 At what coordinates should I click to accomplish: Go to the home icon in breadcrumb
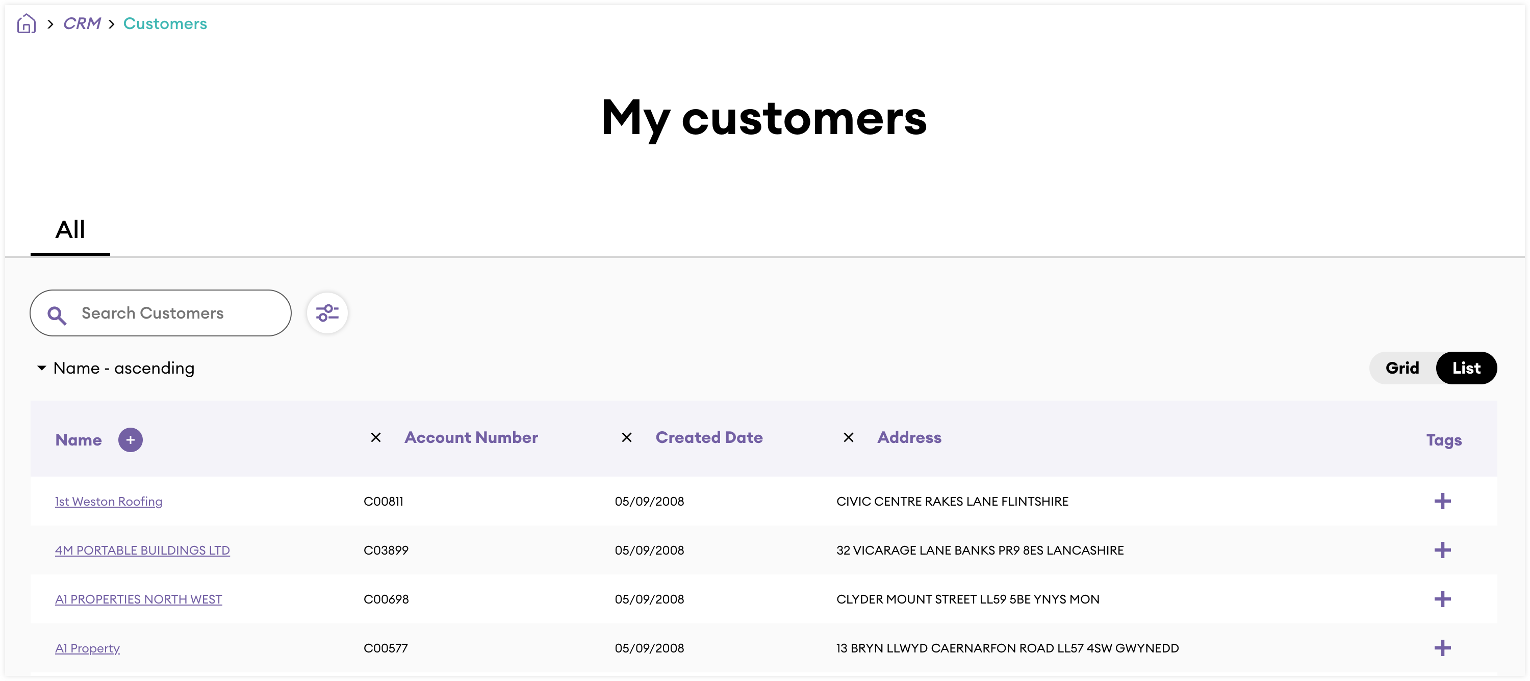26,24
